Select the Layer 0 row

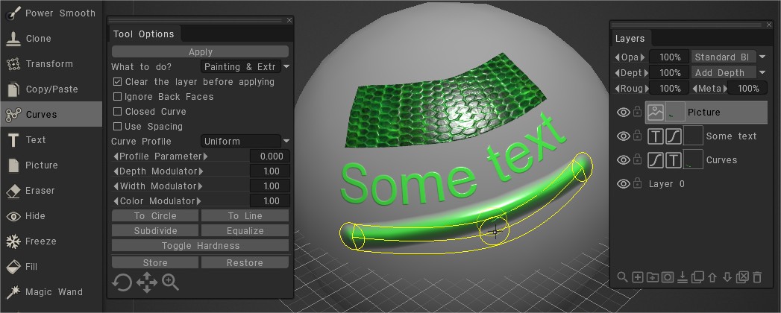click(706, 184)
